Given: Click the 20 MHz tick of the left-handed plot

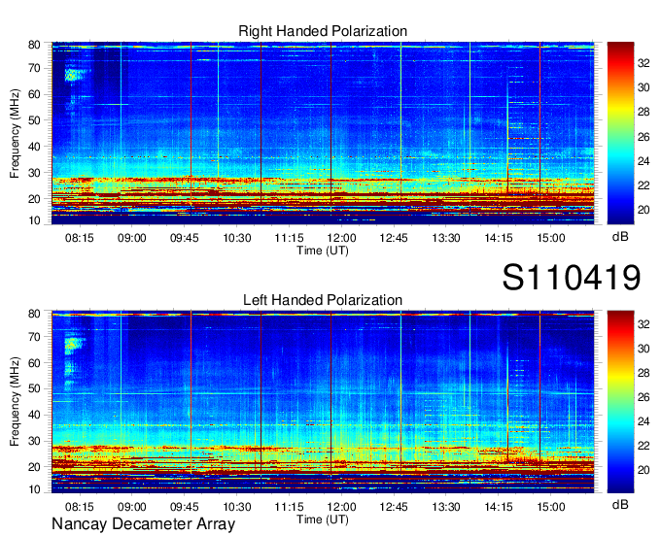Looking at the screenshot, I should (34, 467).
